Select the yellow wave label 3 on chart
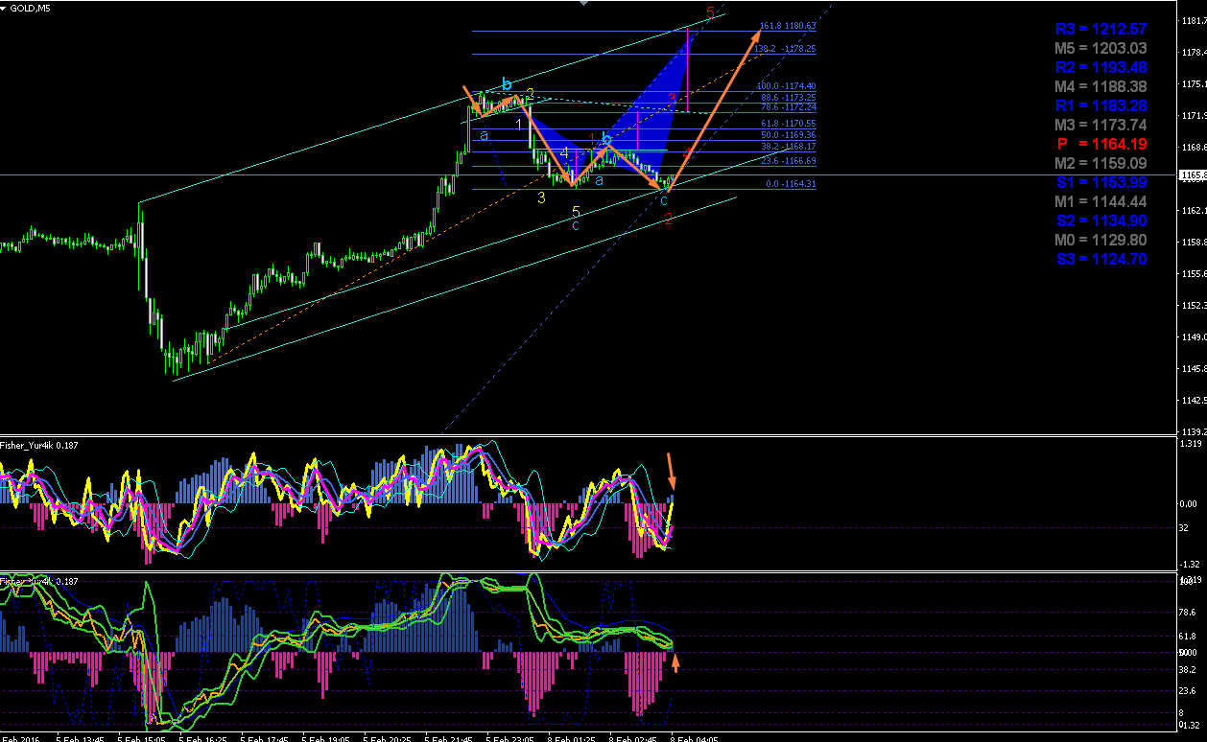The height and width of the screenshot is (742, 1207). coord(541,197)
